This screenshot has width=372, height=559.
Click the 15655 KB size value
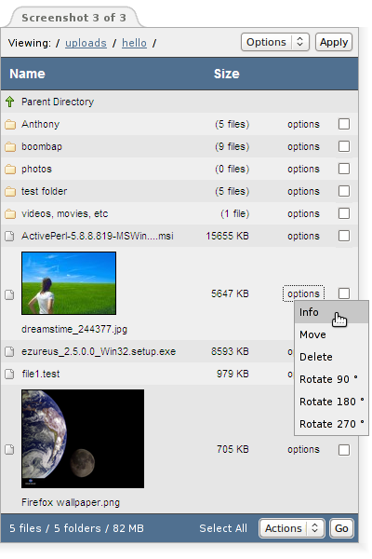tap(227, 236)
